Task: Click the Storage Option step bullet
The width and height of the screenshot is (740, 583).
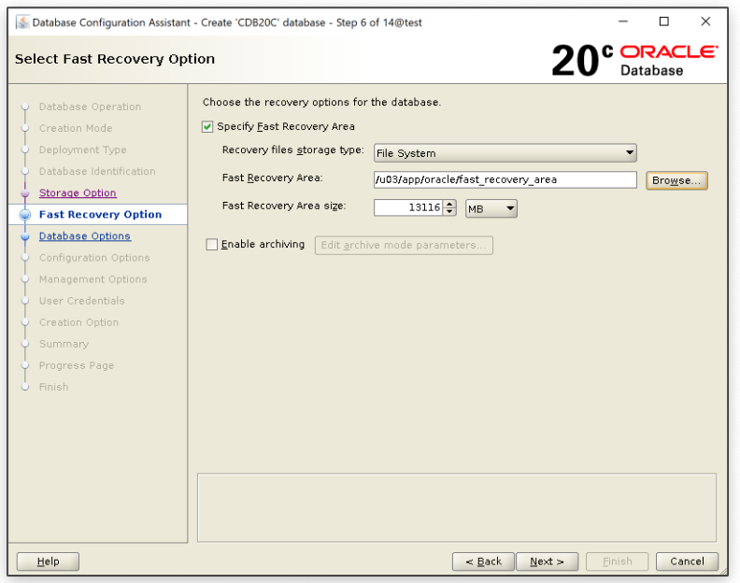Action: point(25,193)
